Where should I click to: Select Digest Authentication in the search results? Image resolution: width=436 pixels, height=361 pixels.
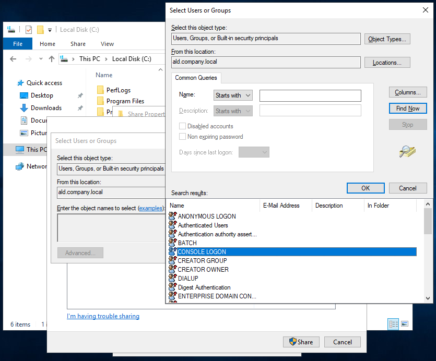tap(204, 287)
